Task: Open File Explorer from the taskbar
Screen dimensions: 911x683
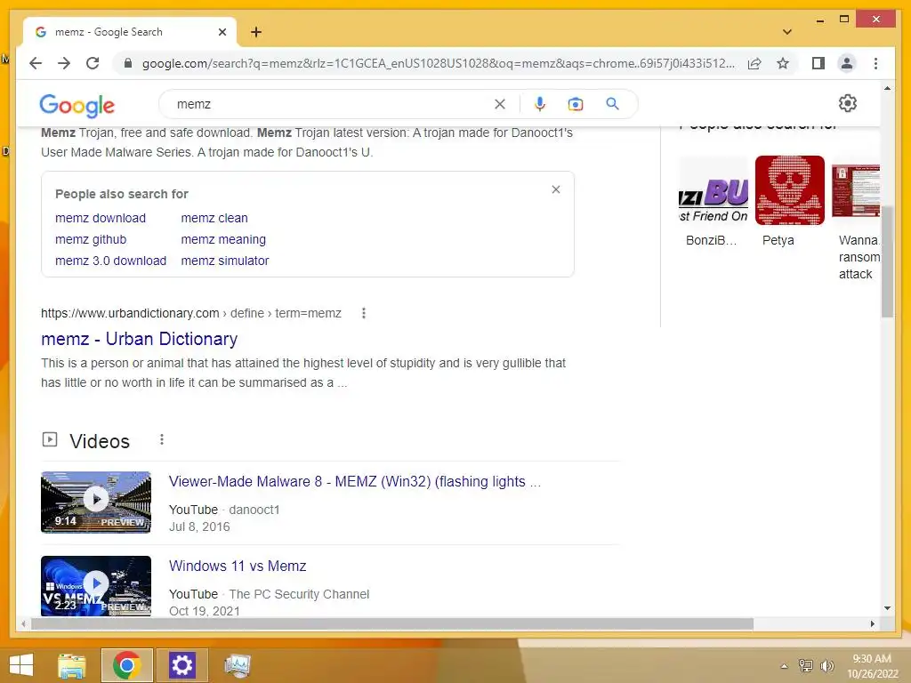Action: [72, 665]
